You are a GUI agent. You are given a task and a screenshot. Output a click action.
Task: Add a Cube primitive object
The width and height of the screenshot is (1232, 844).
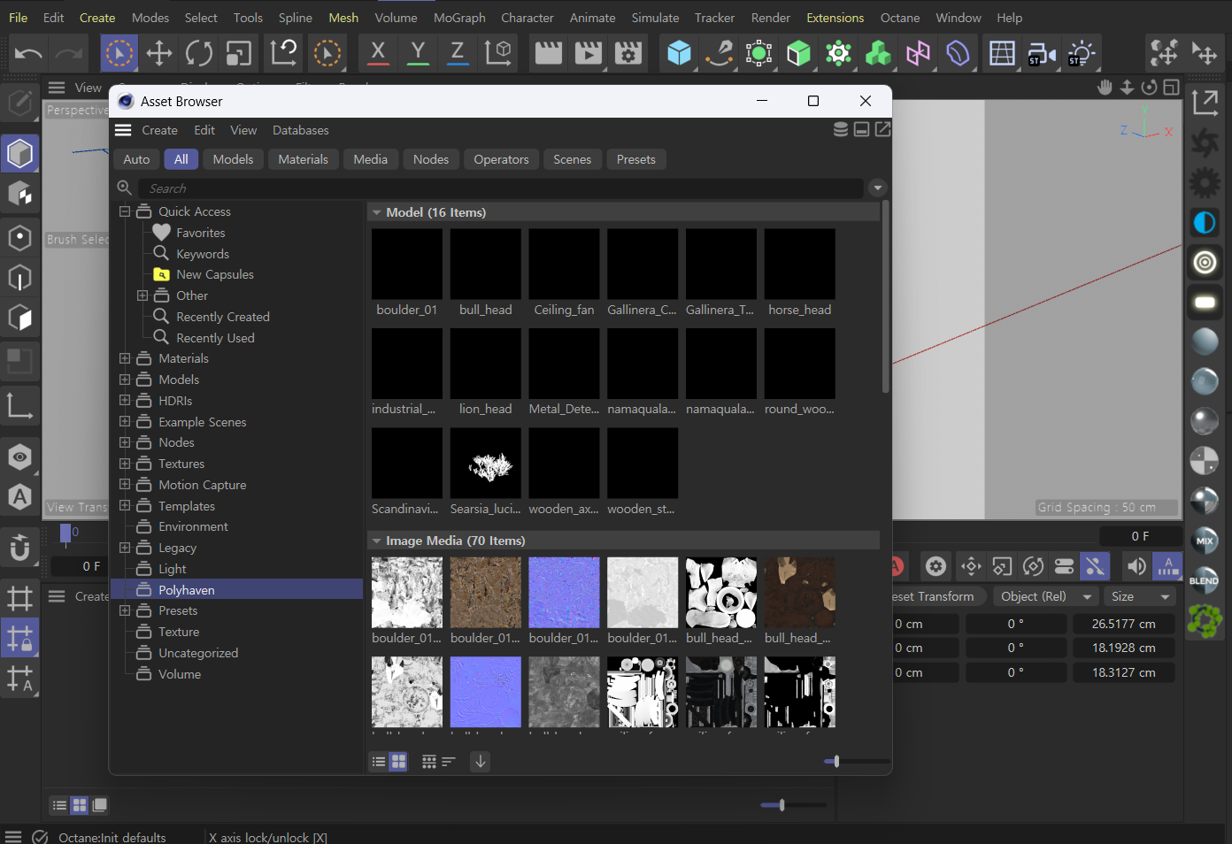pos(679,54)
